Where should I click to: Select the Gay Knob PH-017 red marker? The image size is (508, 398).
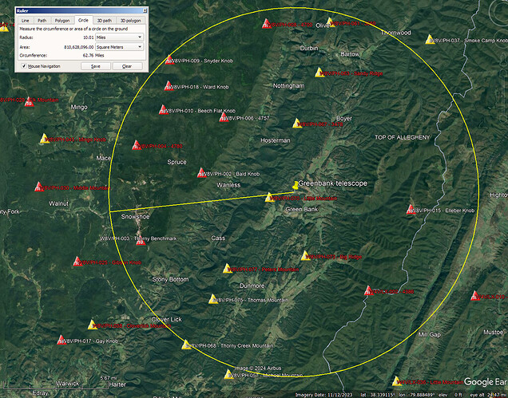click(62, 340)
